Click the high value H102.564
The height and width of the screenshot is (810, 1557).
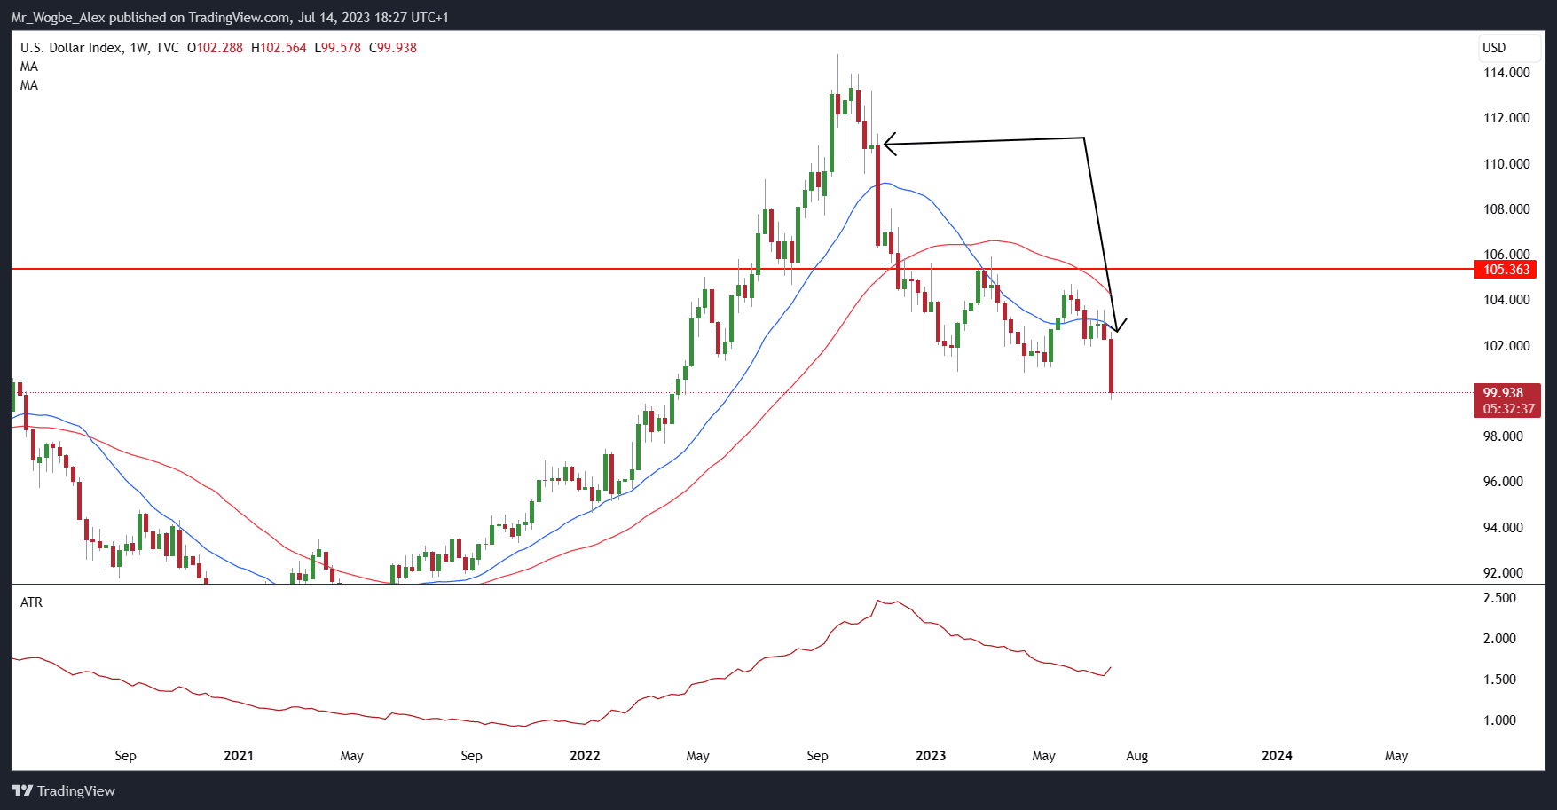point(279,48)
